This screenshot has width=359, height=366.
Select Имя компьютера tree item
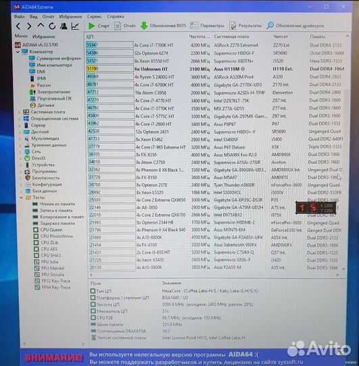point(51,65)
